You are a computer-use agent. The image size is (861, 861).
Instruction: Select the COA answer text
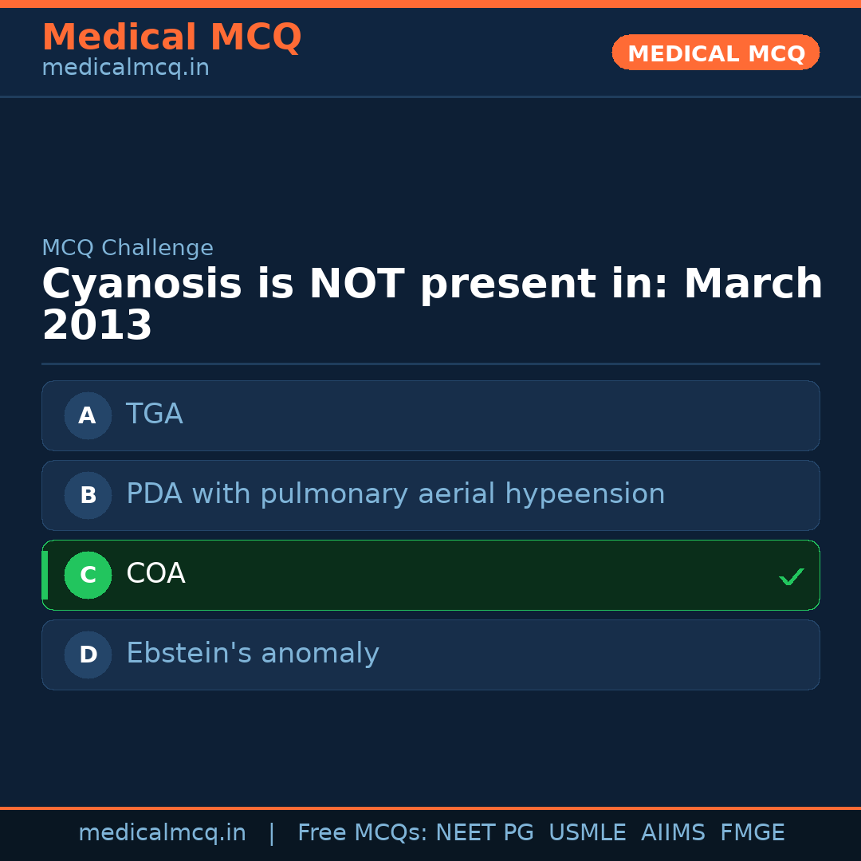point(155,574)
